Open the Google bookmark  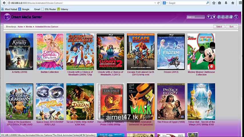24,9
